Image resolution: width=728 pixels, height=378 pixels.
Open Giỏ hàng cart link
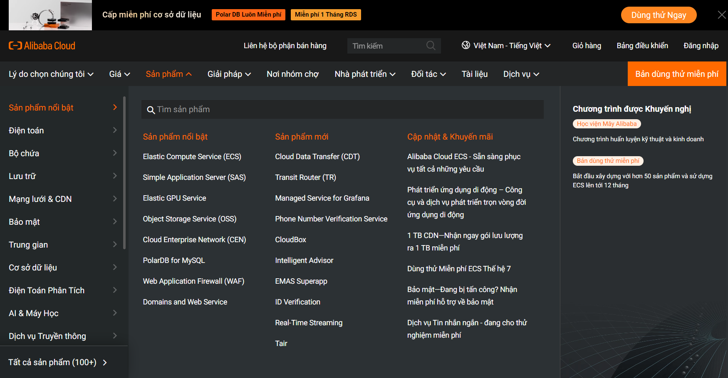pyautogui.click(x=587, y=46)
